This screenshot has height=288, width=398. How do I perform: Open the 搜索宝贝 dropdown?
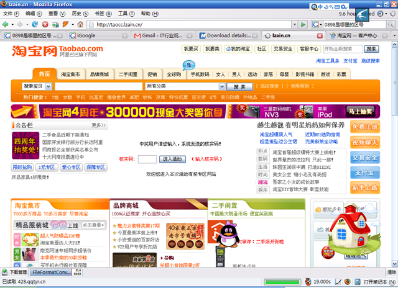click(37, 86)
